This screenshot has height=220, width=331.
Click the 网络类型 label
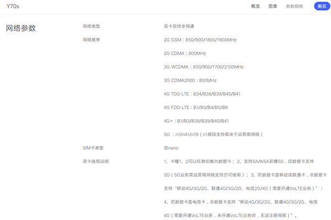[91, 26]
